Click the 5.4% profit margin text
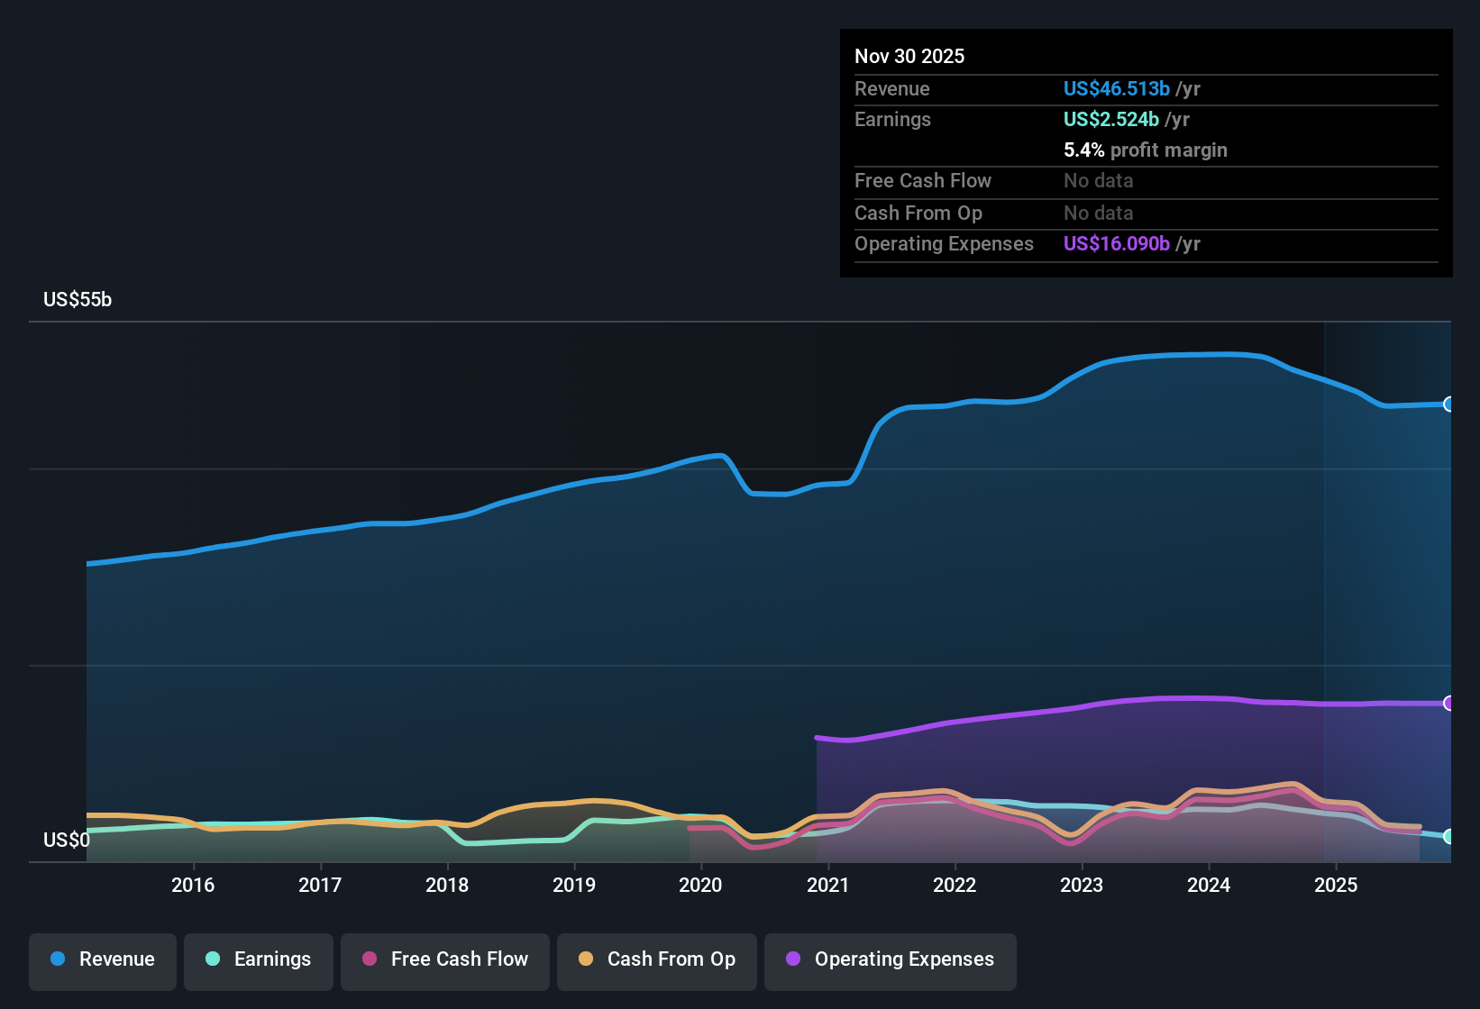Image resolution: width=1480 pixels, height=1009 pixels. pyautogui.click(x=1145, y=150)
